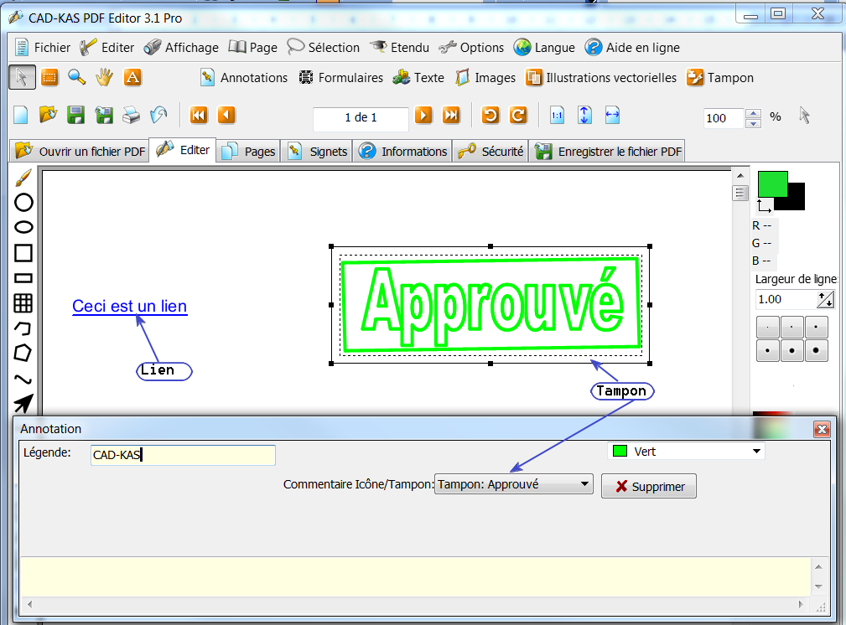Open the Fichier menu

coord(43,48)
